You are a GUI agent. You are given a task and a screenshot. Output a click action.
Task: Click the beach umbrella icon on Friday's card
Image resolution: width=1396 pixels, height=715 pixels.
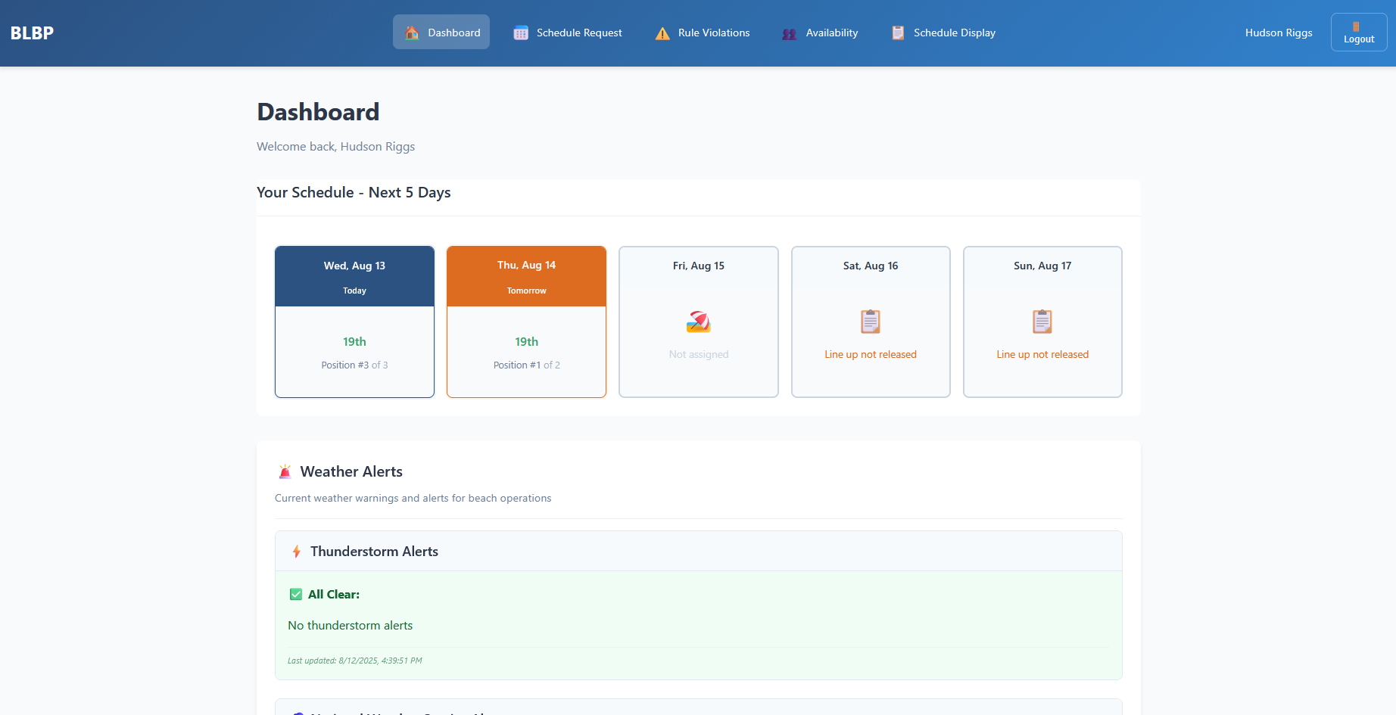click(698, 321)
